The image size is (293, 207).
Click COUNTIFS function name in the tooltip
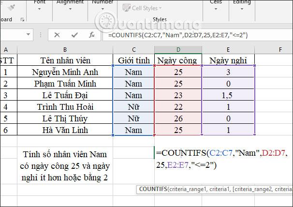coord(153,189)
